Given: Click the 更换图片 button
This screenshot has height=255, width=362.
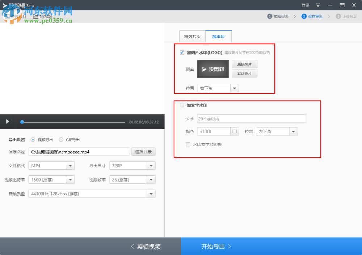Looking at the screenshot, I should [244, 64].
